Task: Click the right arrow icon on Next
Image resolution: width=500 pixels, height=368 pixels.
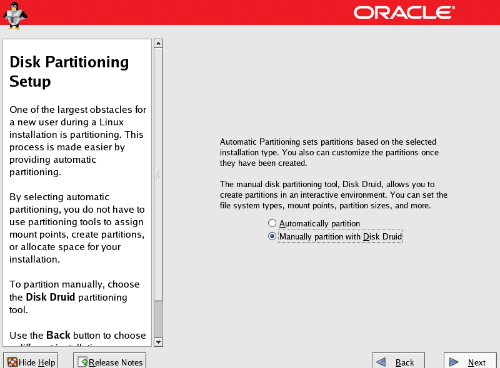Action: click(x=454, y=362)
